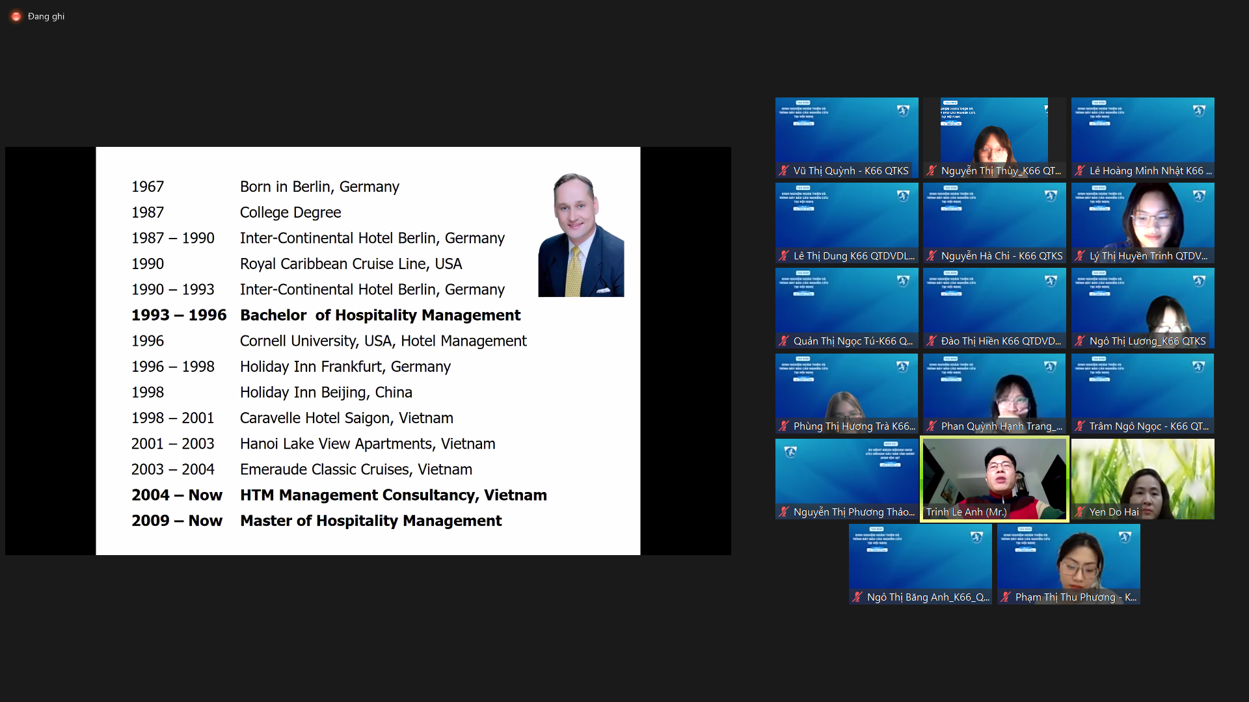This screenshot has height=702, width=1249.
Task: Click Ngô Thị Băng Anh participant name label
Action: (x=928, y=597)
